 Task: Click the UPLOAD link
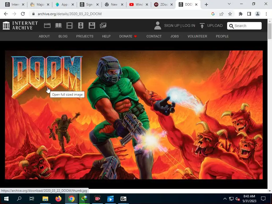(x=215, y=25)
